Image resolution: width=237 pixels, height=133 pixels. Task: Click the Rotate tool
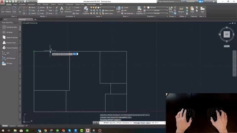click(x=41, y=7)
